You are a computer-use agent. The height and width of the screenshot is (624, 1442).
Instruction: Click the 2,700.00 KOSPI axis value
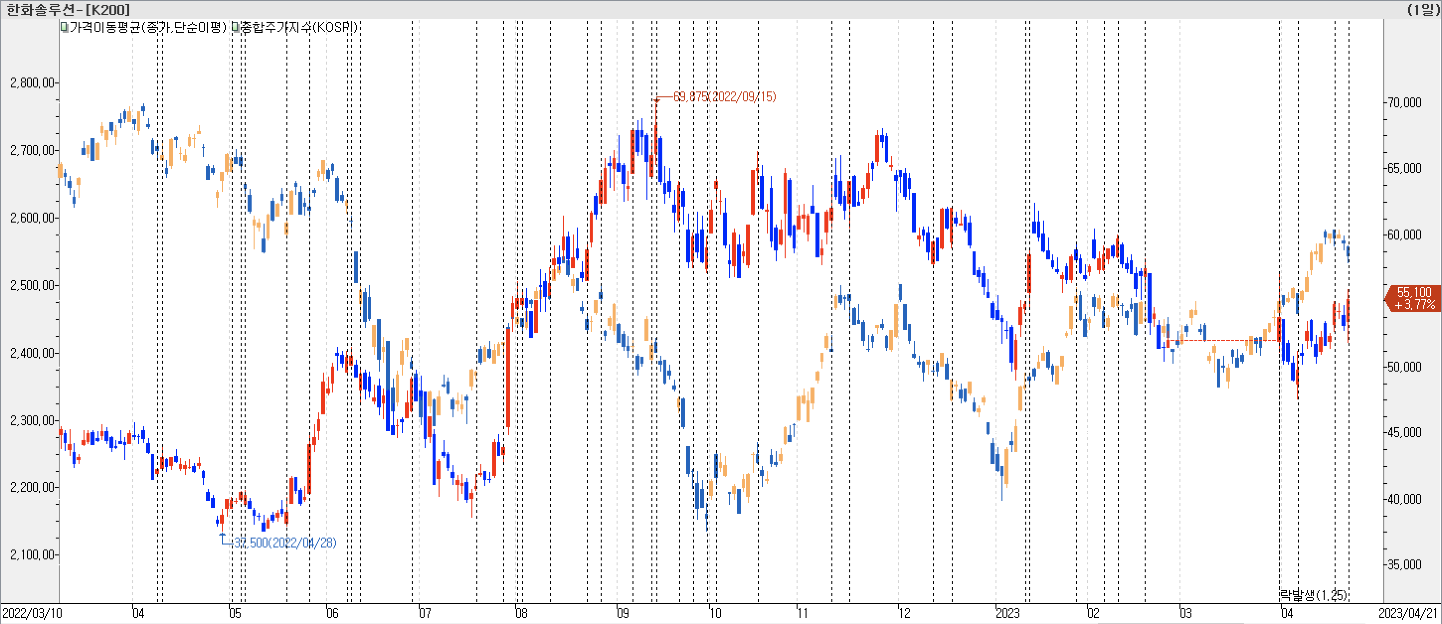pyautogui.click(x=32, y=151)
